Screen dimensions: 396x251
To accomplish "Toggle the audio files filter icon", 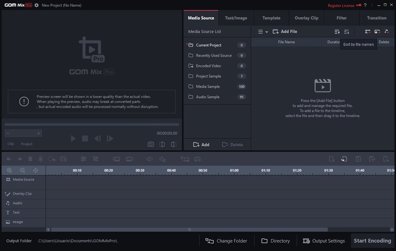I will [387, 32].
